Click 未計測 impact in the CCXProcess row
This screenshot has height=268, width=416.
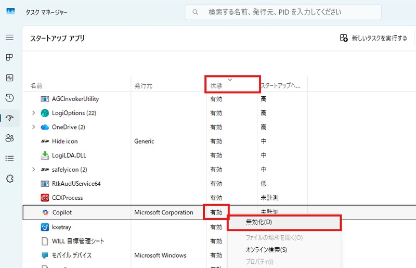pos(269,198)
